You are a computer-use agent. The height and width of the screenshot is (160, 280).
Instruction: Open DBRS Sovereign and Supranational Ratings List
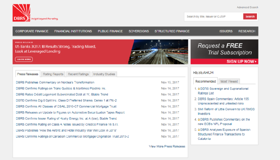(x=223, y=91)
